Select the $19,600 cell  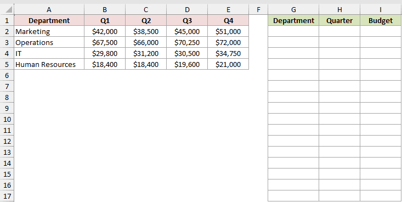(x=187, y=64)
